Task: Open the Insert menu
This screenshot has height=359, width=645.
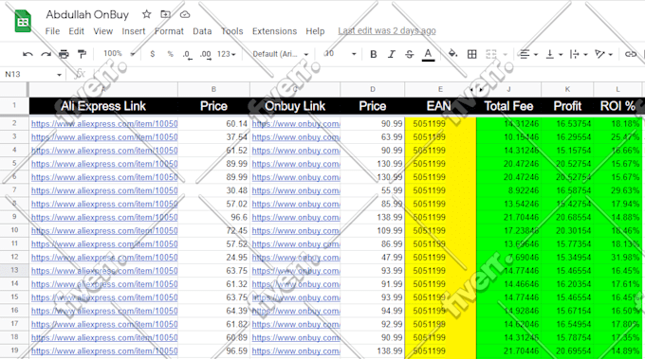Action: point(134,31)
